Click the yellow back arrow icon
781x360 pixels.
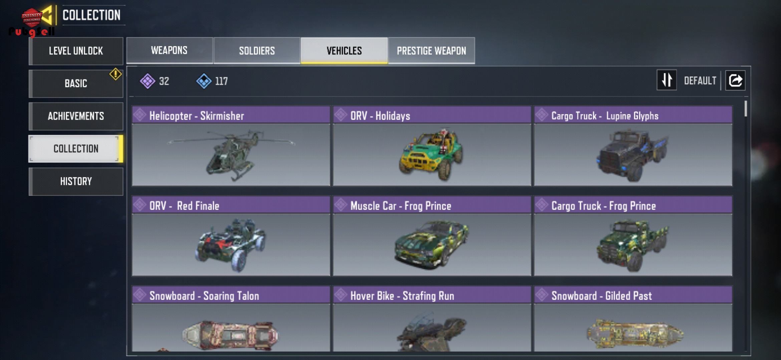coord(48,15)
